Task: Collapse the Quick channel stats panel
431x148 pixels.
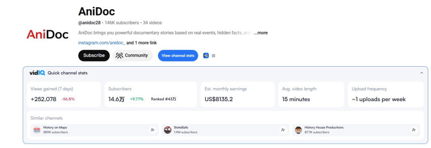Action: [x=422, y=73]
